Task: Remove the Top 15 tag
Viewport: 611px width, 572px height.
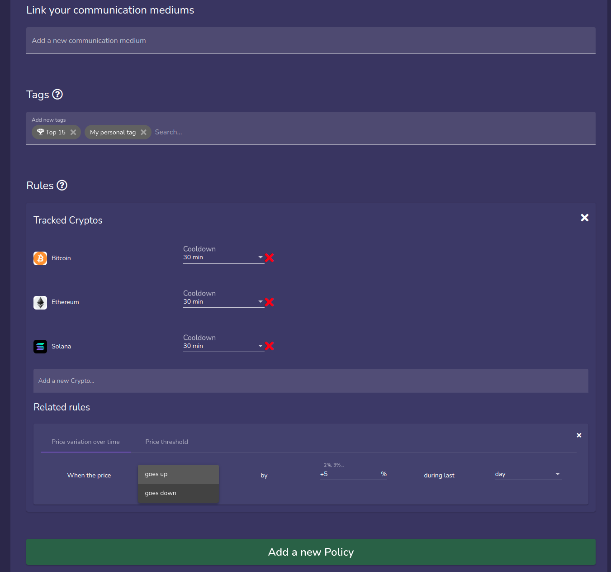Action: (x=73, y=132)
